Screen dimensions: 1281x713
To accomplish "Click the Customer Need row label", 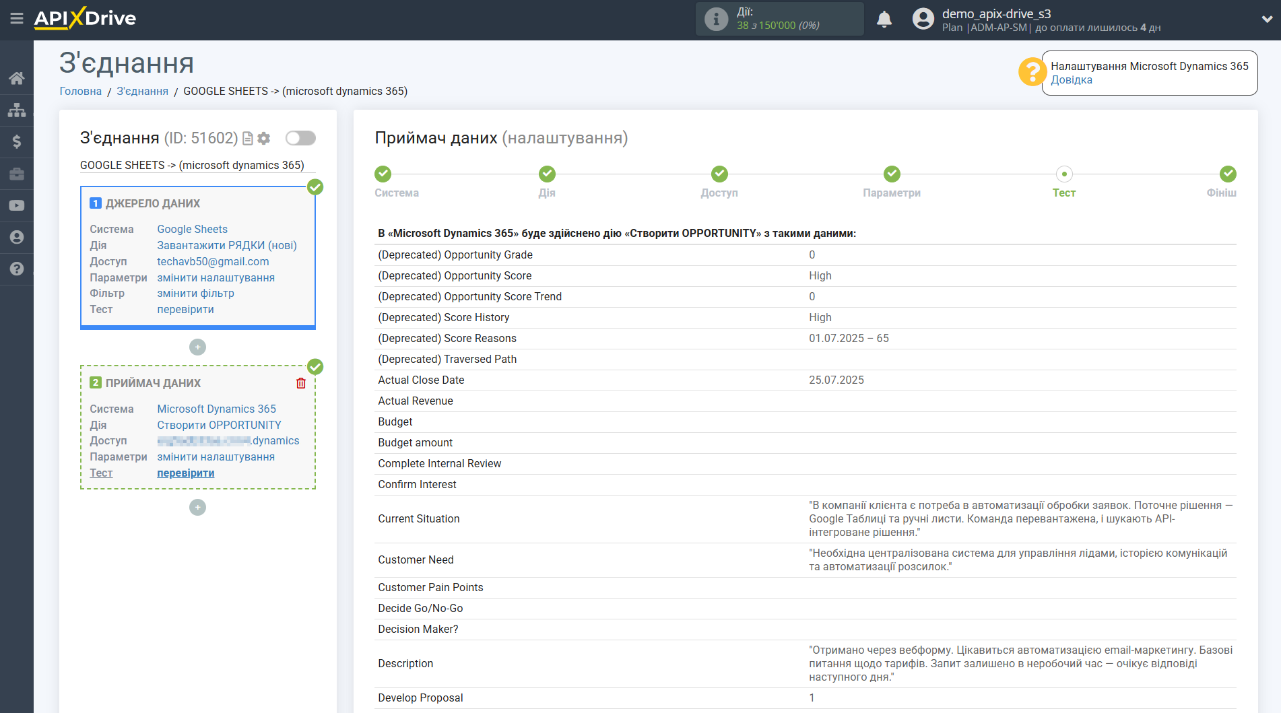I will 416,559.
